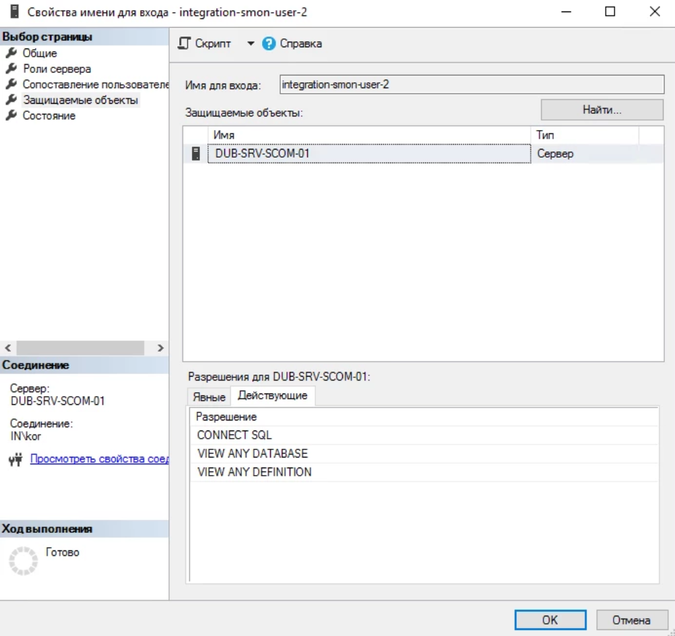This screenshot has height=636, width=675.
Task: Select the Общие page
Action: 40,53
